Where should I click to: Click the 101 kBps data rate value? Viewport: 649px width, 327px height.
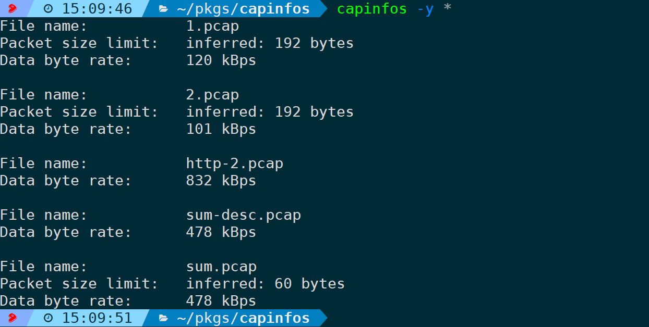click(x=221, y=129)
